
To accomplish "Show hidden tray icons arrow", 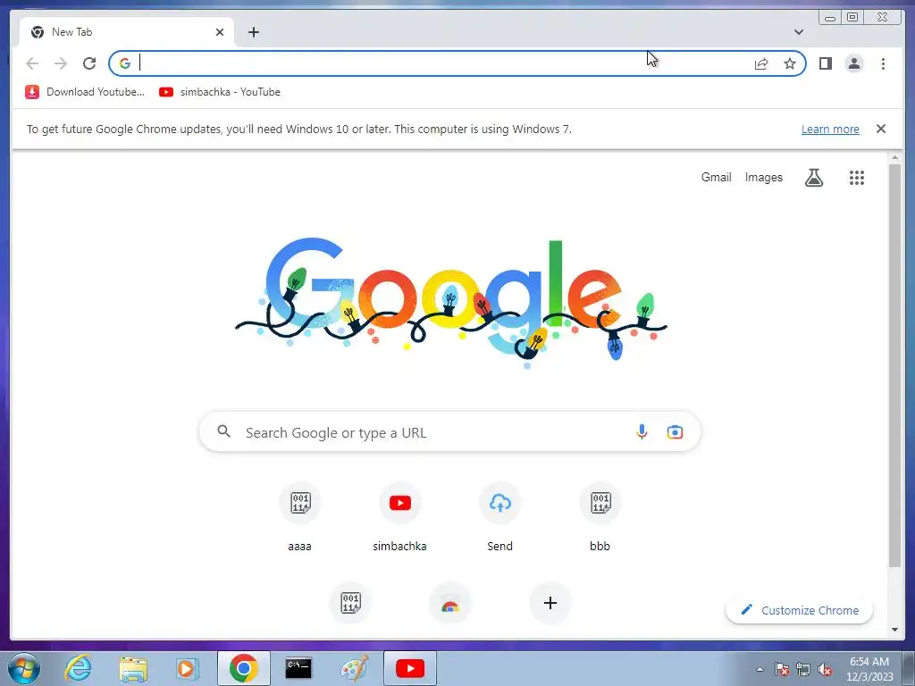I will (x=760, y=669).
